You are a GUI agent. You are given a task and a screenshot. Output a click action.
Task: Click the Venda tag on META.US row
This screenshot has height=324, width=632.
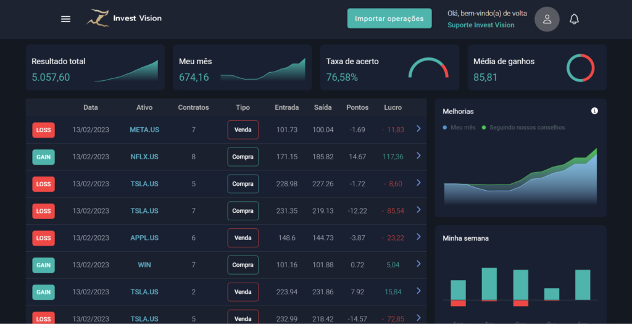[x=243, y=130]
